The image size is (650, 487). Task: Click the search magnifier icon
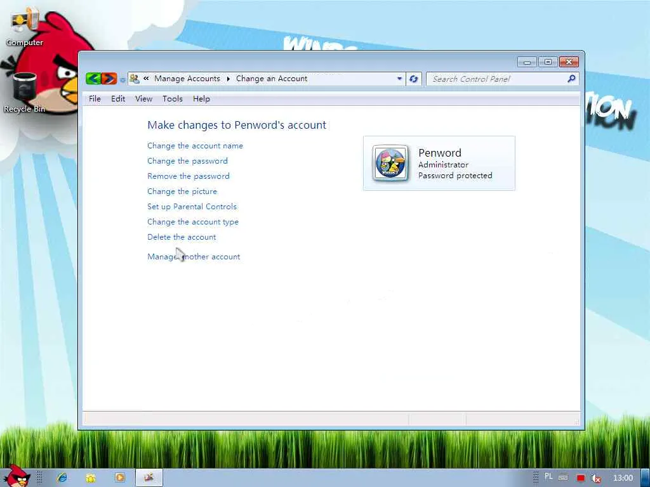[x=571, y=78]
